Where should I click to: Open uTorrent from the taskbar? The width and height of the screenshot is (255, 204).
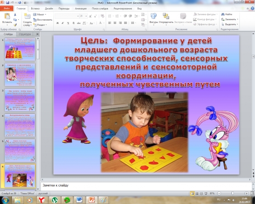click(x=55, y=200)
